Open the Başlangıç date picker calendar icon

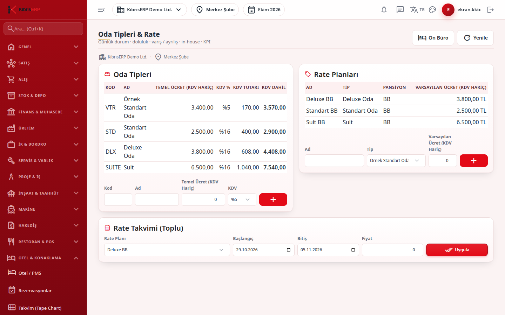289,250
